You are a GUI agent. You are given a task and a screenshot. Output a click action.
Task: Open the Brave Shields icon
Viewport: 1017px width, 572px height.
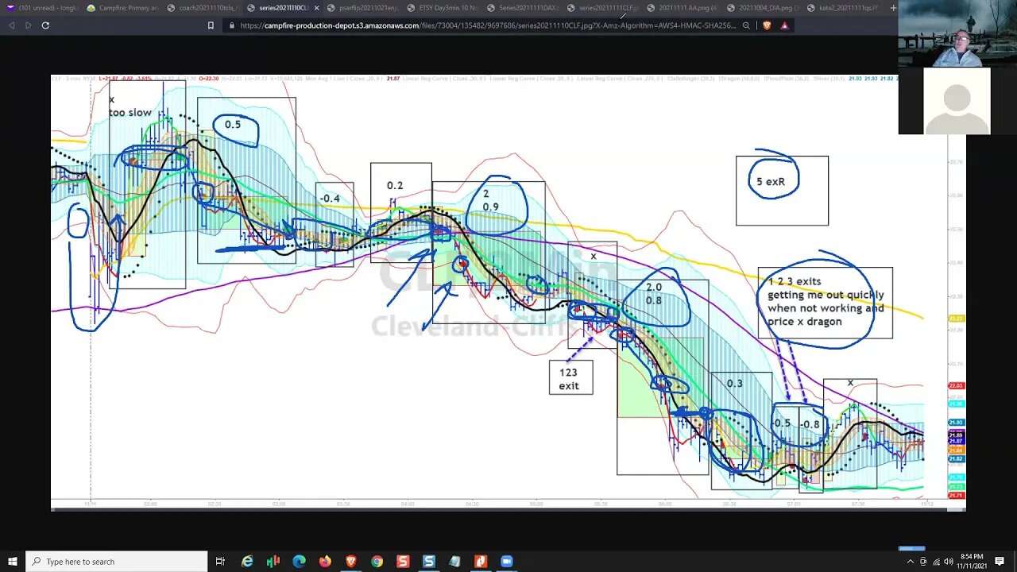(x=767, y=25)
